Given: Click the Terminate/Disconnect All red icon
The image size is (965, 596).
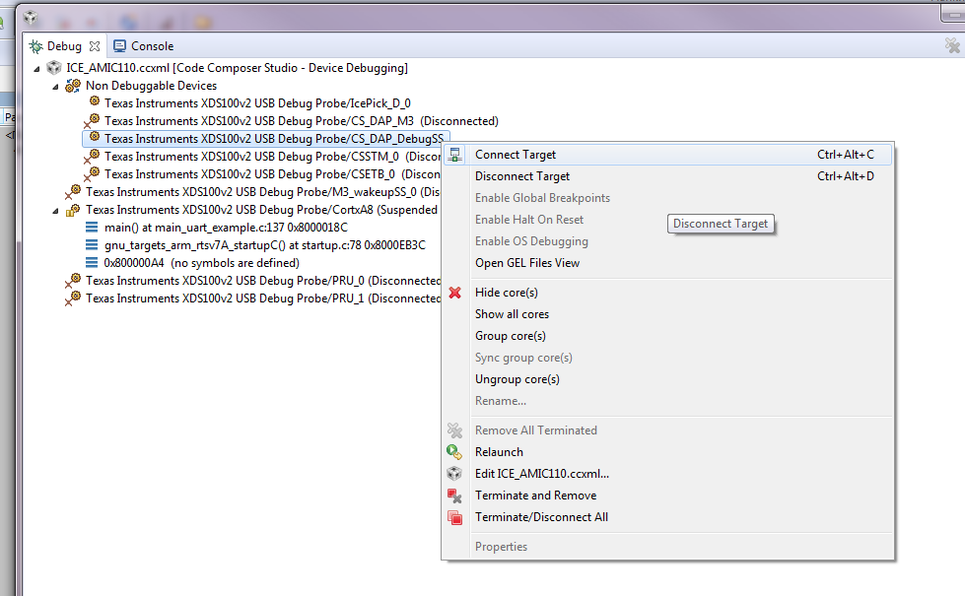Looking at the screenshot, I should pos(454,517).
